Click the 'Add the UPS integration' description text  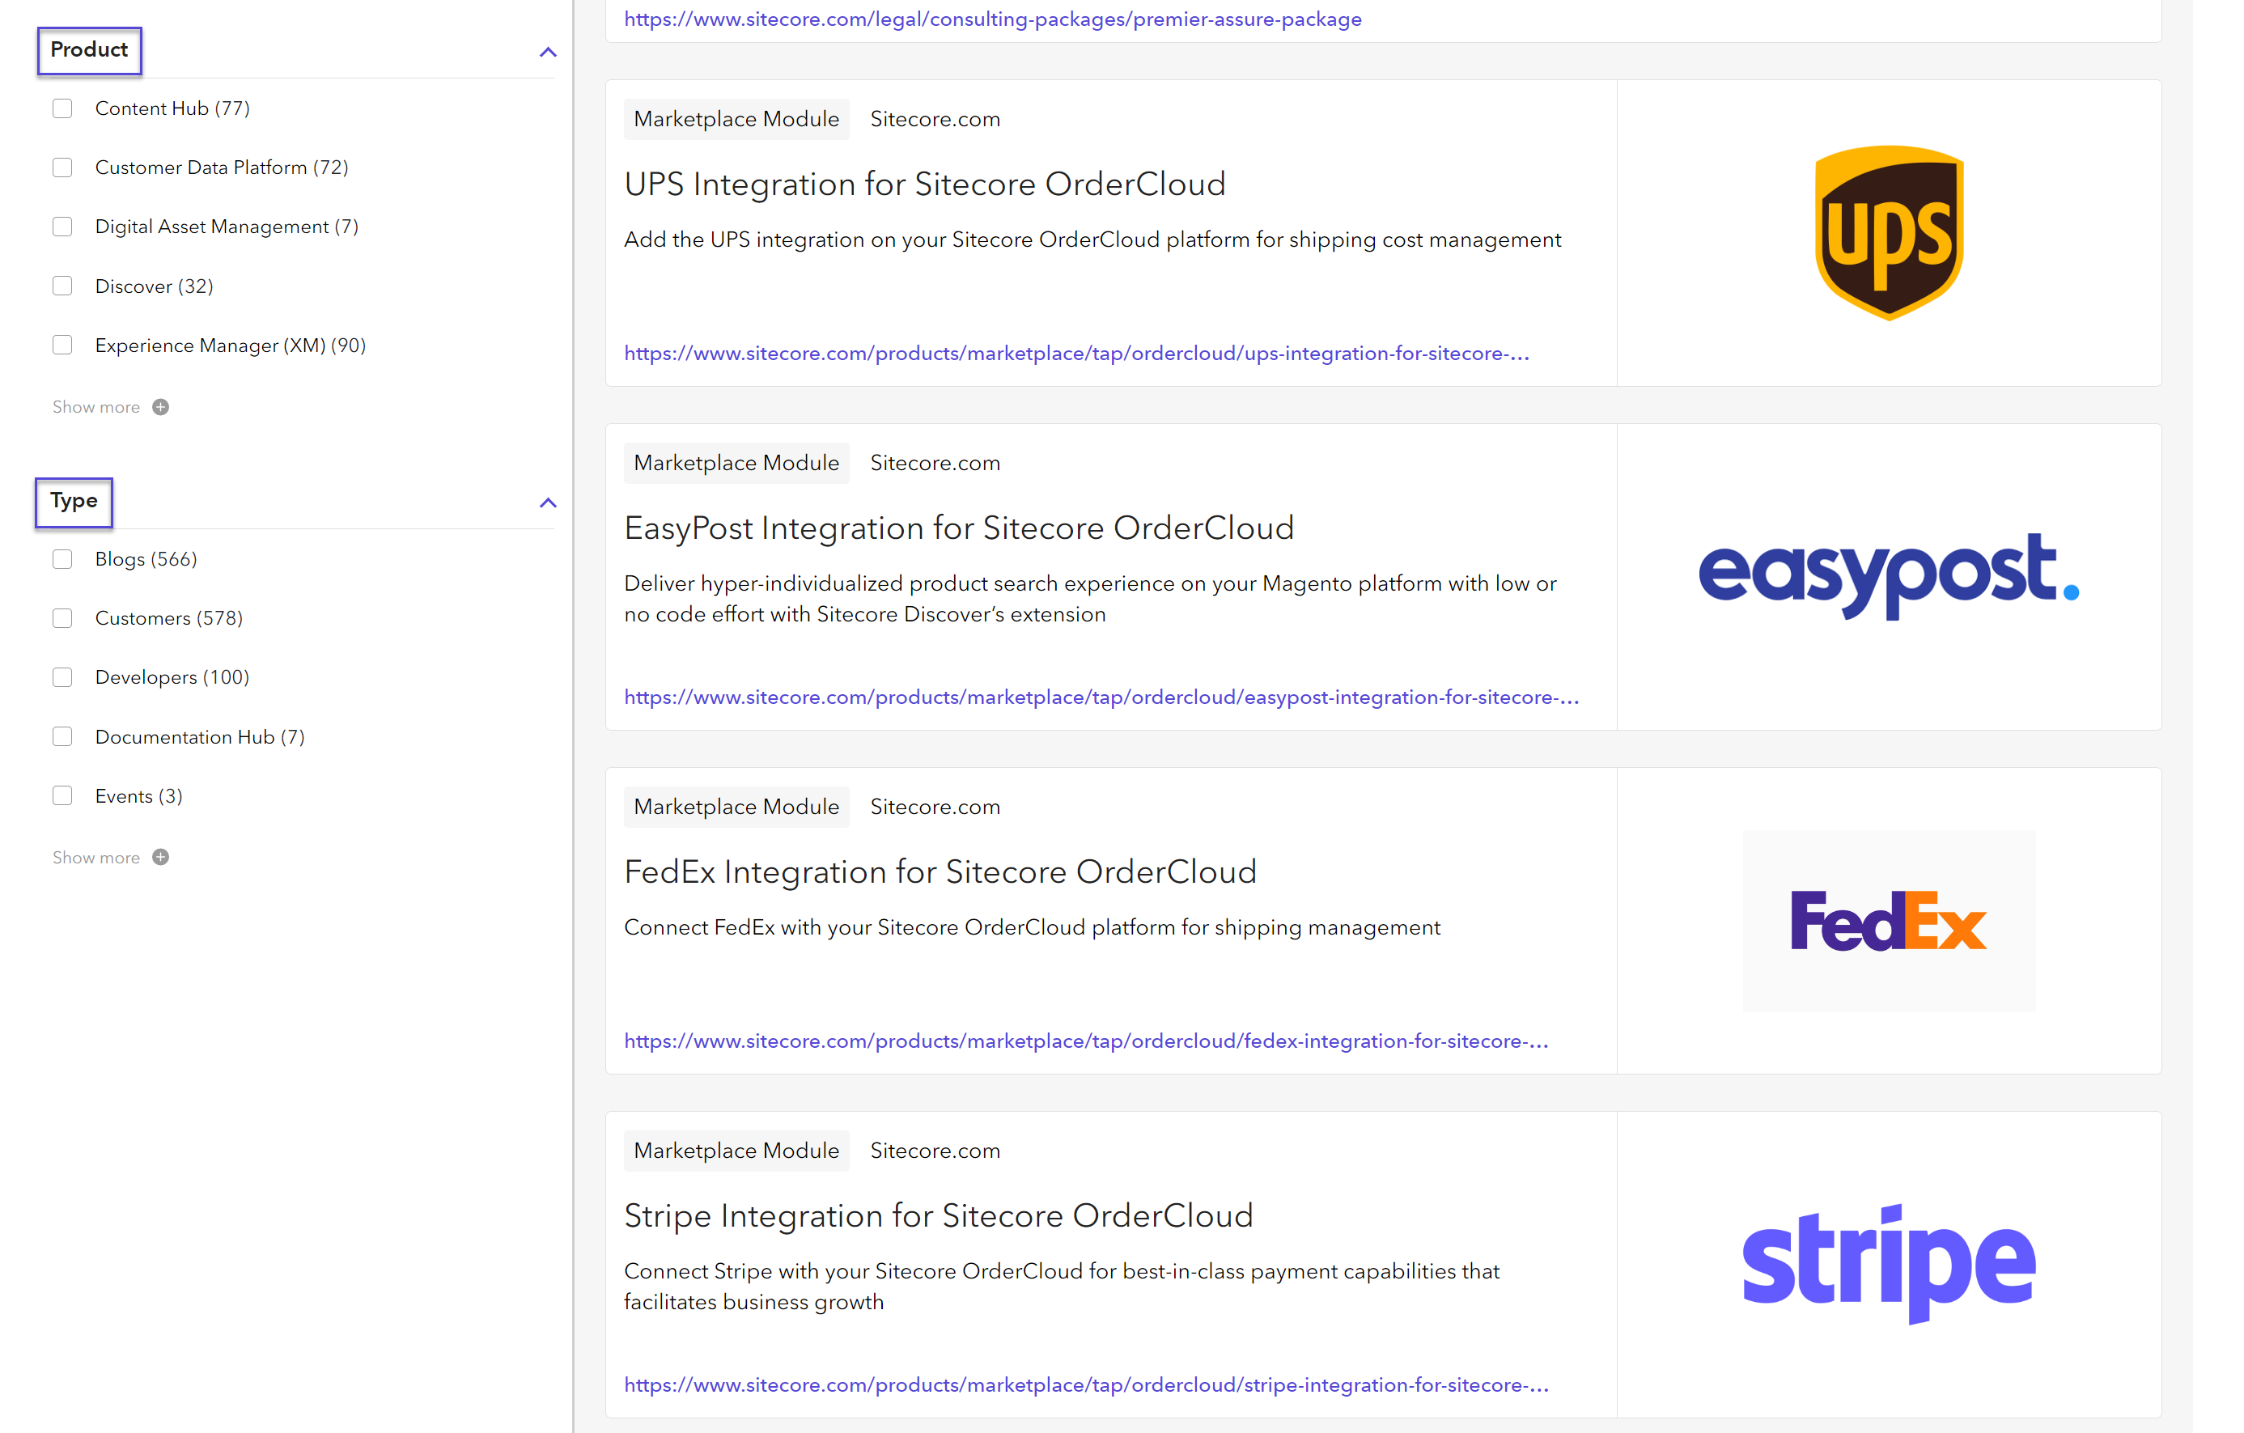[1092, 240]
